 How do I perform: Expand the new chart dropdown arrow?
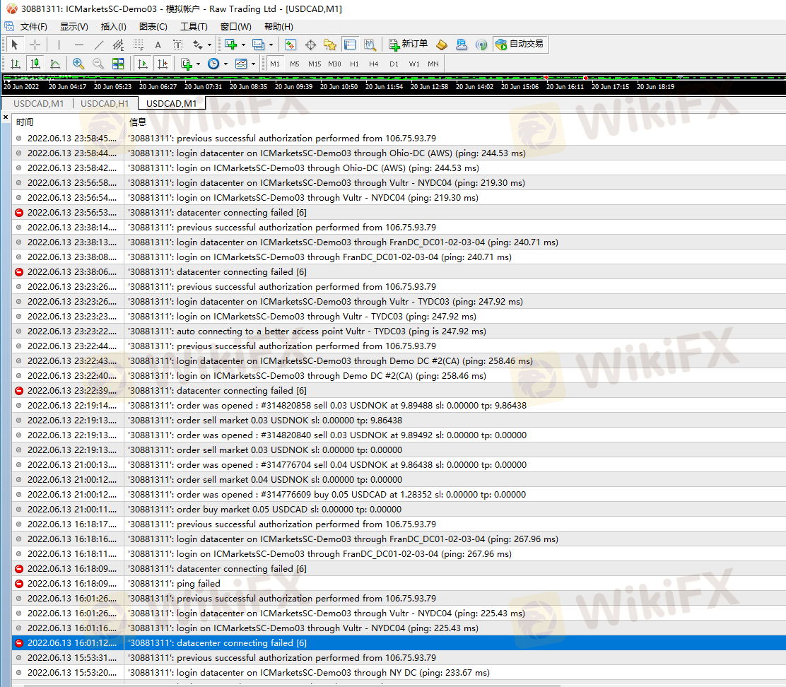[x=244, y=45]
